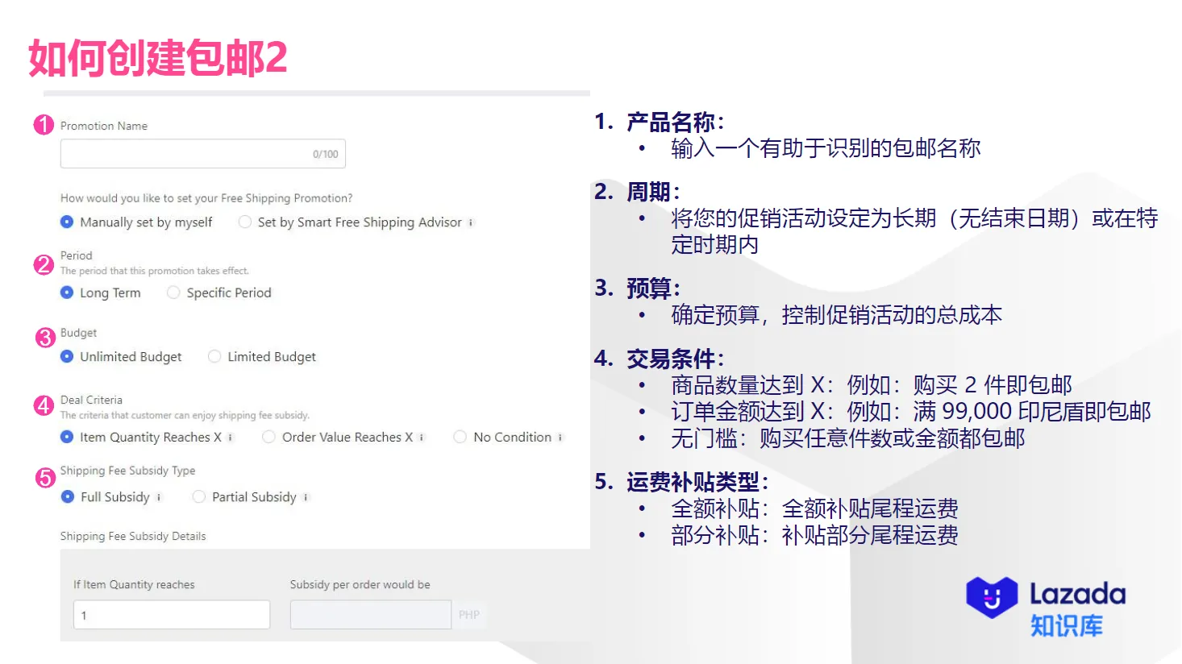This screenshot has height=664, width=1182.
Task: Click badge 5 next to Shipping Fee Subsidy Type
Action: click(43, 477)
